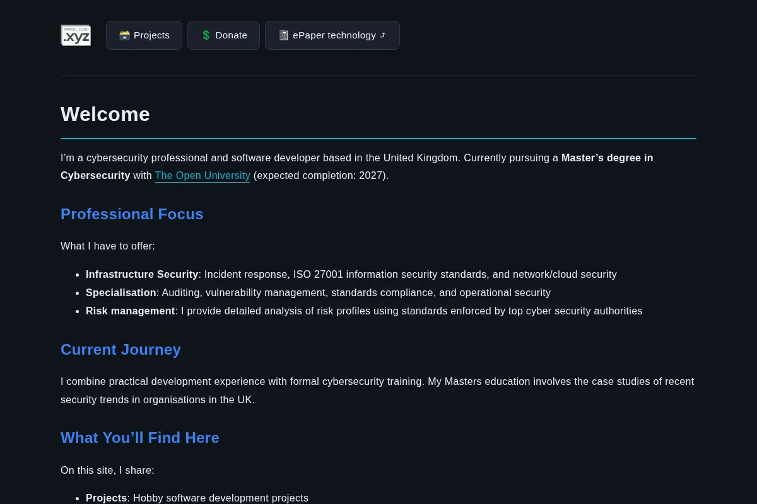Click the 'On this site, I share:' text
This screenshot has height=504, width=757.
pyautogui.click(x=107, y=471)
